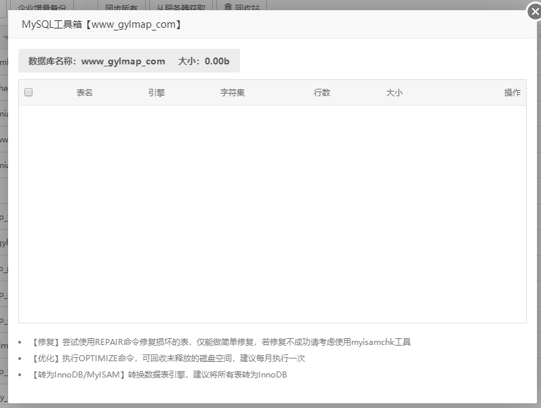The width and height of the screenshot is (541, 408).
Task: Click the 【转为InnoDB/MyISAM】 hint line
Action: [159, 375]
